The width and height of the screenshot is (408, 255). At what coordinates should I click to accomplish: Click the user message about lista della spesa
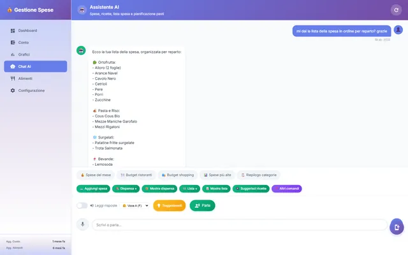tap(342, 31)
